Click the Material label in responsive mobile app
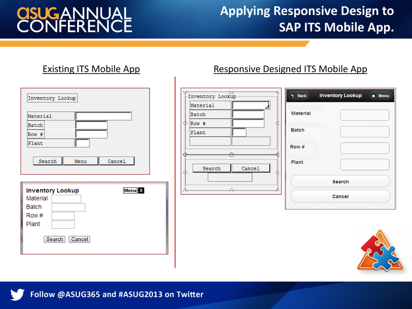The height and width of the screenshot is (309, 412). (x=301, y=113)
